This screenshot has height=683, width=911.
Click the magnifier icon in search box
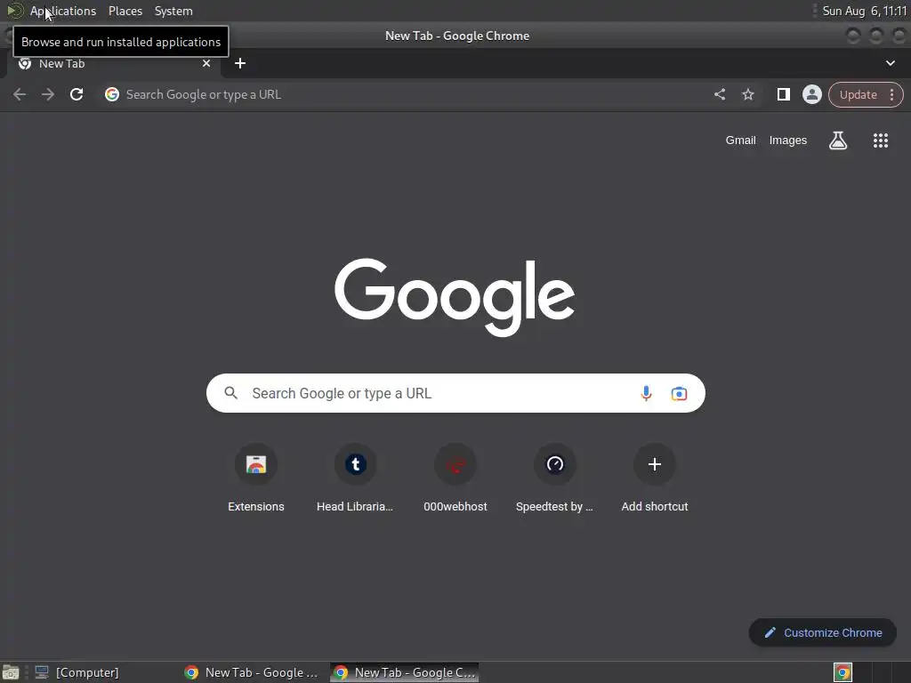(230, 393)
